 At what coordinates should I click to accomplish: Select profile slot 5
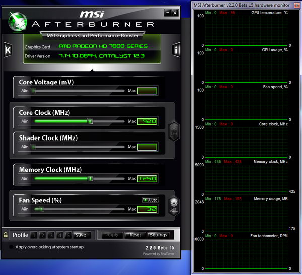pyautogui.click(x=68, y=235)
